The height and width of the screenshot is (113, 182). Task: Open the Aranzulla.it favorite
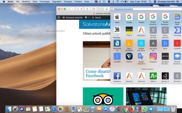click(141, 30)
